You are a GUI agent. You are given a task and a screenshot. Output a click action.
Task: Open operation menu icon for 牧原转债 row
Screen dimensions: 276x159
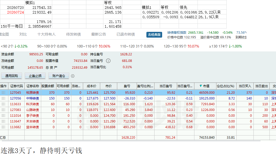3,92
